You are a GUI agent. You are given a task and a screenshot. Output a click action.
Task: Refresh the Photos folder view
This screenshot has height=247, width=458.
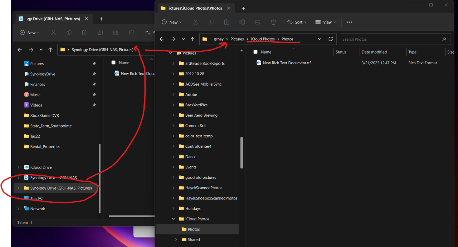pos(331,39)
